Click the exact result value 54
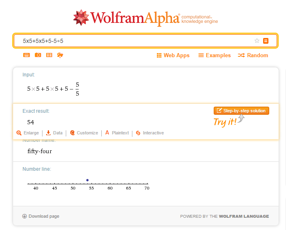 (31, 122)
